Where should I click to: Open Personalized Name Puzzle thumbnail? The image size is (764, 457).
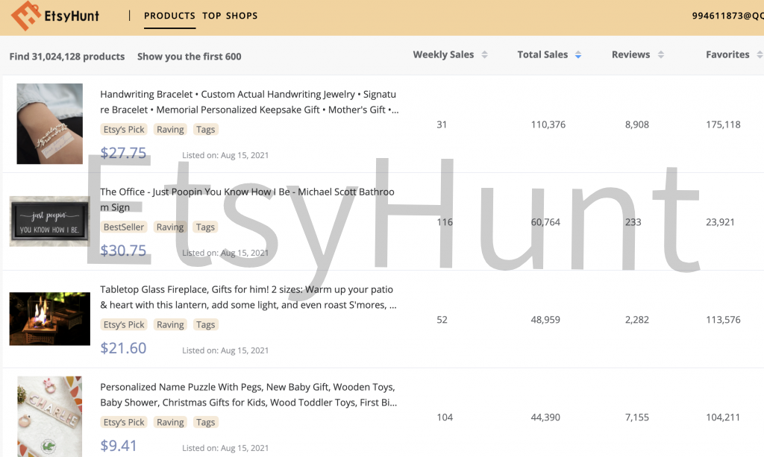(50, 416)
